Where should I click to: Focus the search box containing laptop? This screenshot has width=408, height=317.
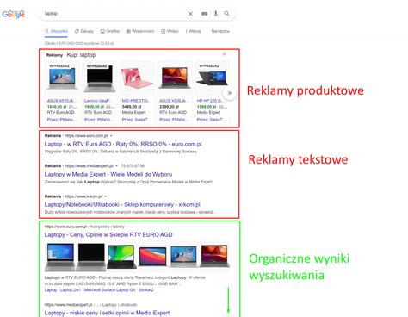click(x=114, y=14)
